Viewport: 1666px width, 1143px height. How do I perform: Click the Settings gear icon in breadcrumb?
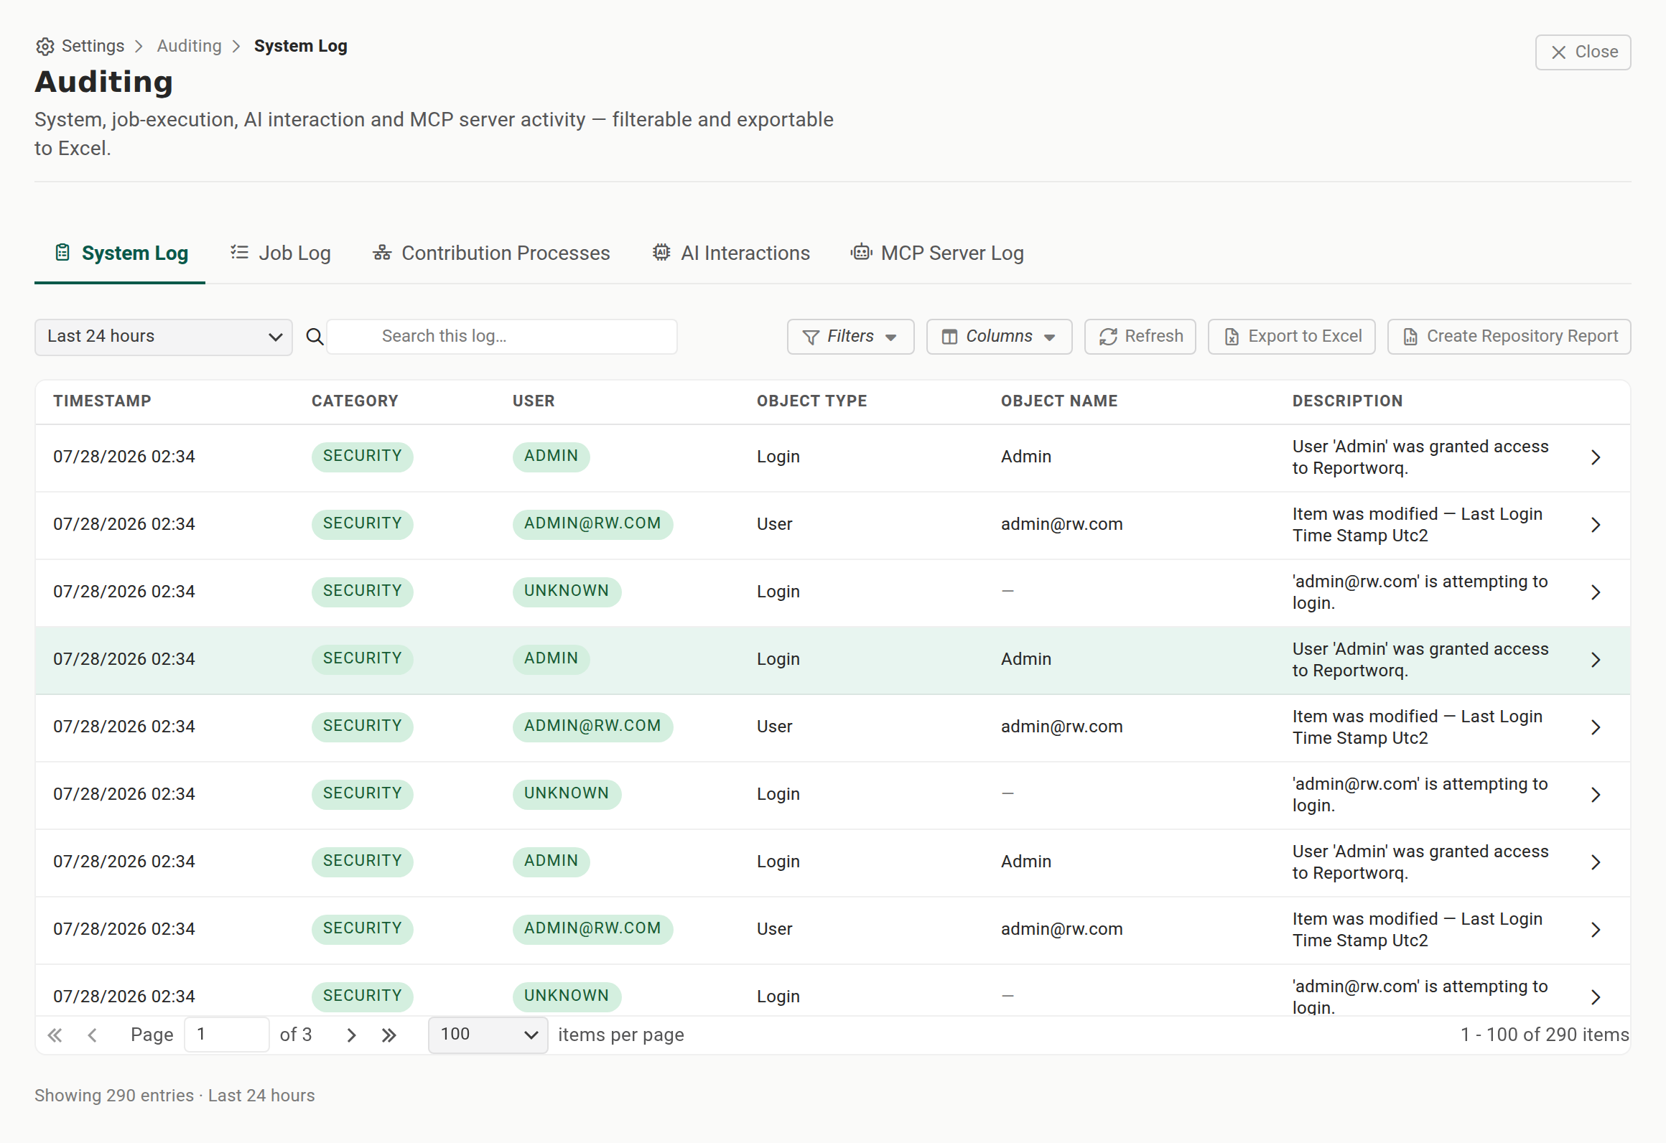[45, 47]
